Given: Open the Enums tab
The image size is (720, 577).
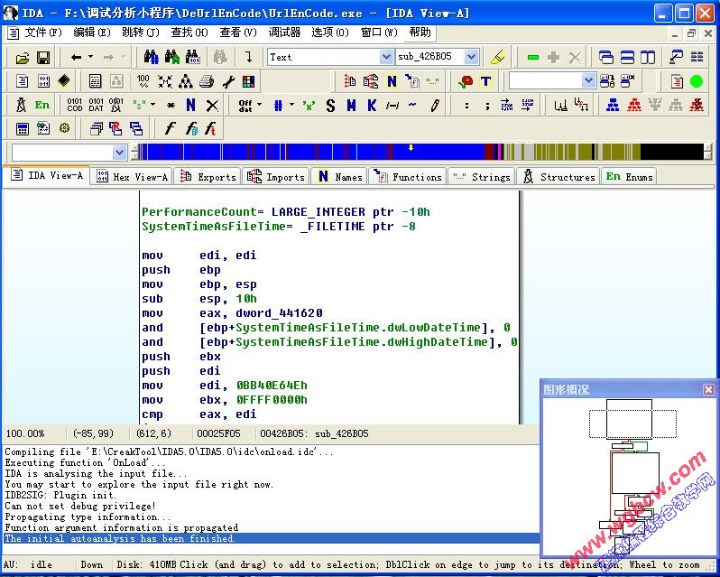Looking at the screenshot, I should [x=629, y=177].
